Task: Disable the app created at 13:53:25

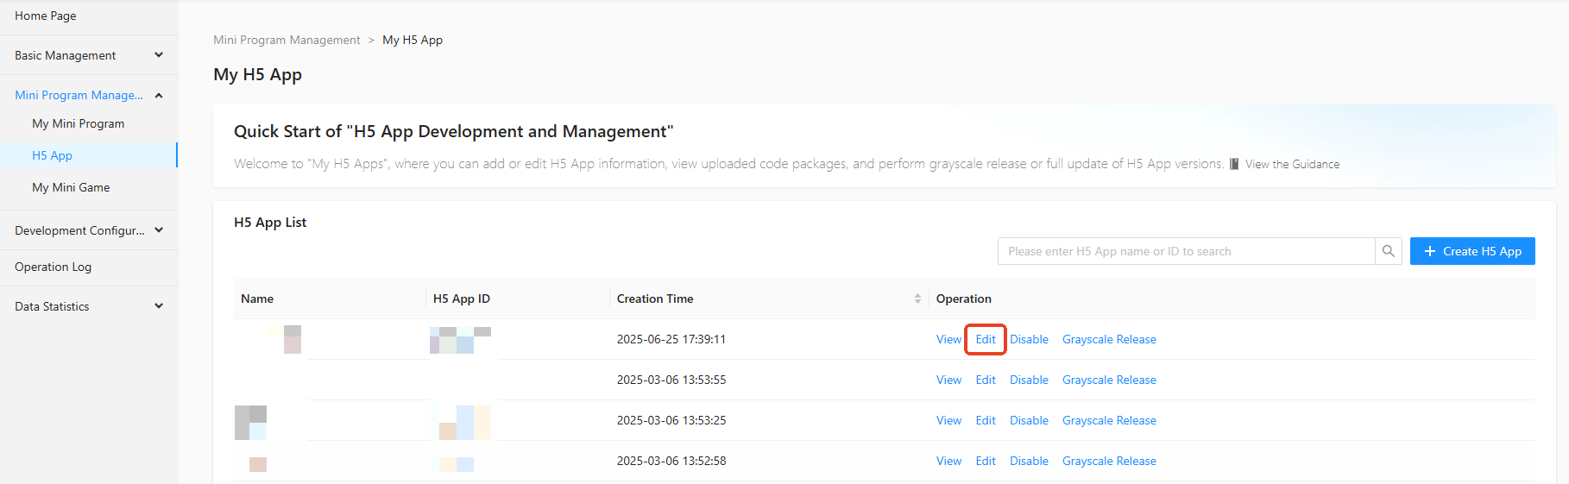Action: tap(1029, 420)
